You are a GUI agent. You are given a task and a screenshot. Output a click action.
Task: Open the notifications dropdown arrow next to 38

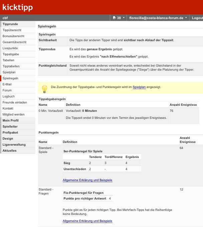(x=124, y=17)
